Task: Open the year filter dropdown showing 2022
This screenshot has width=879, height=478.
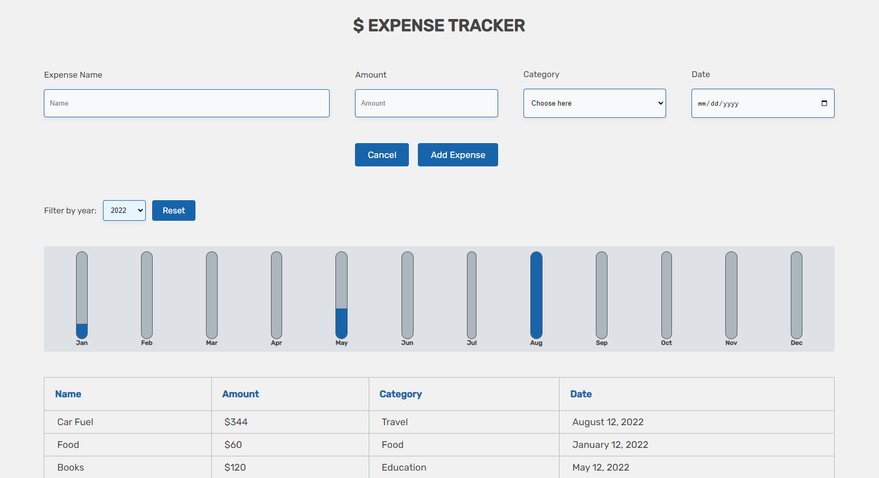Action: (124, 210)
